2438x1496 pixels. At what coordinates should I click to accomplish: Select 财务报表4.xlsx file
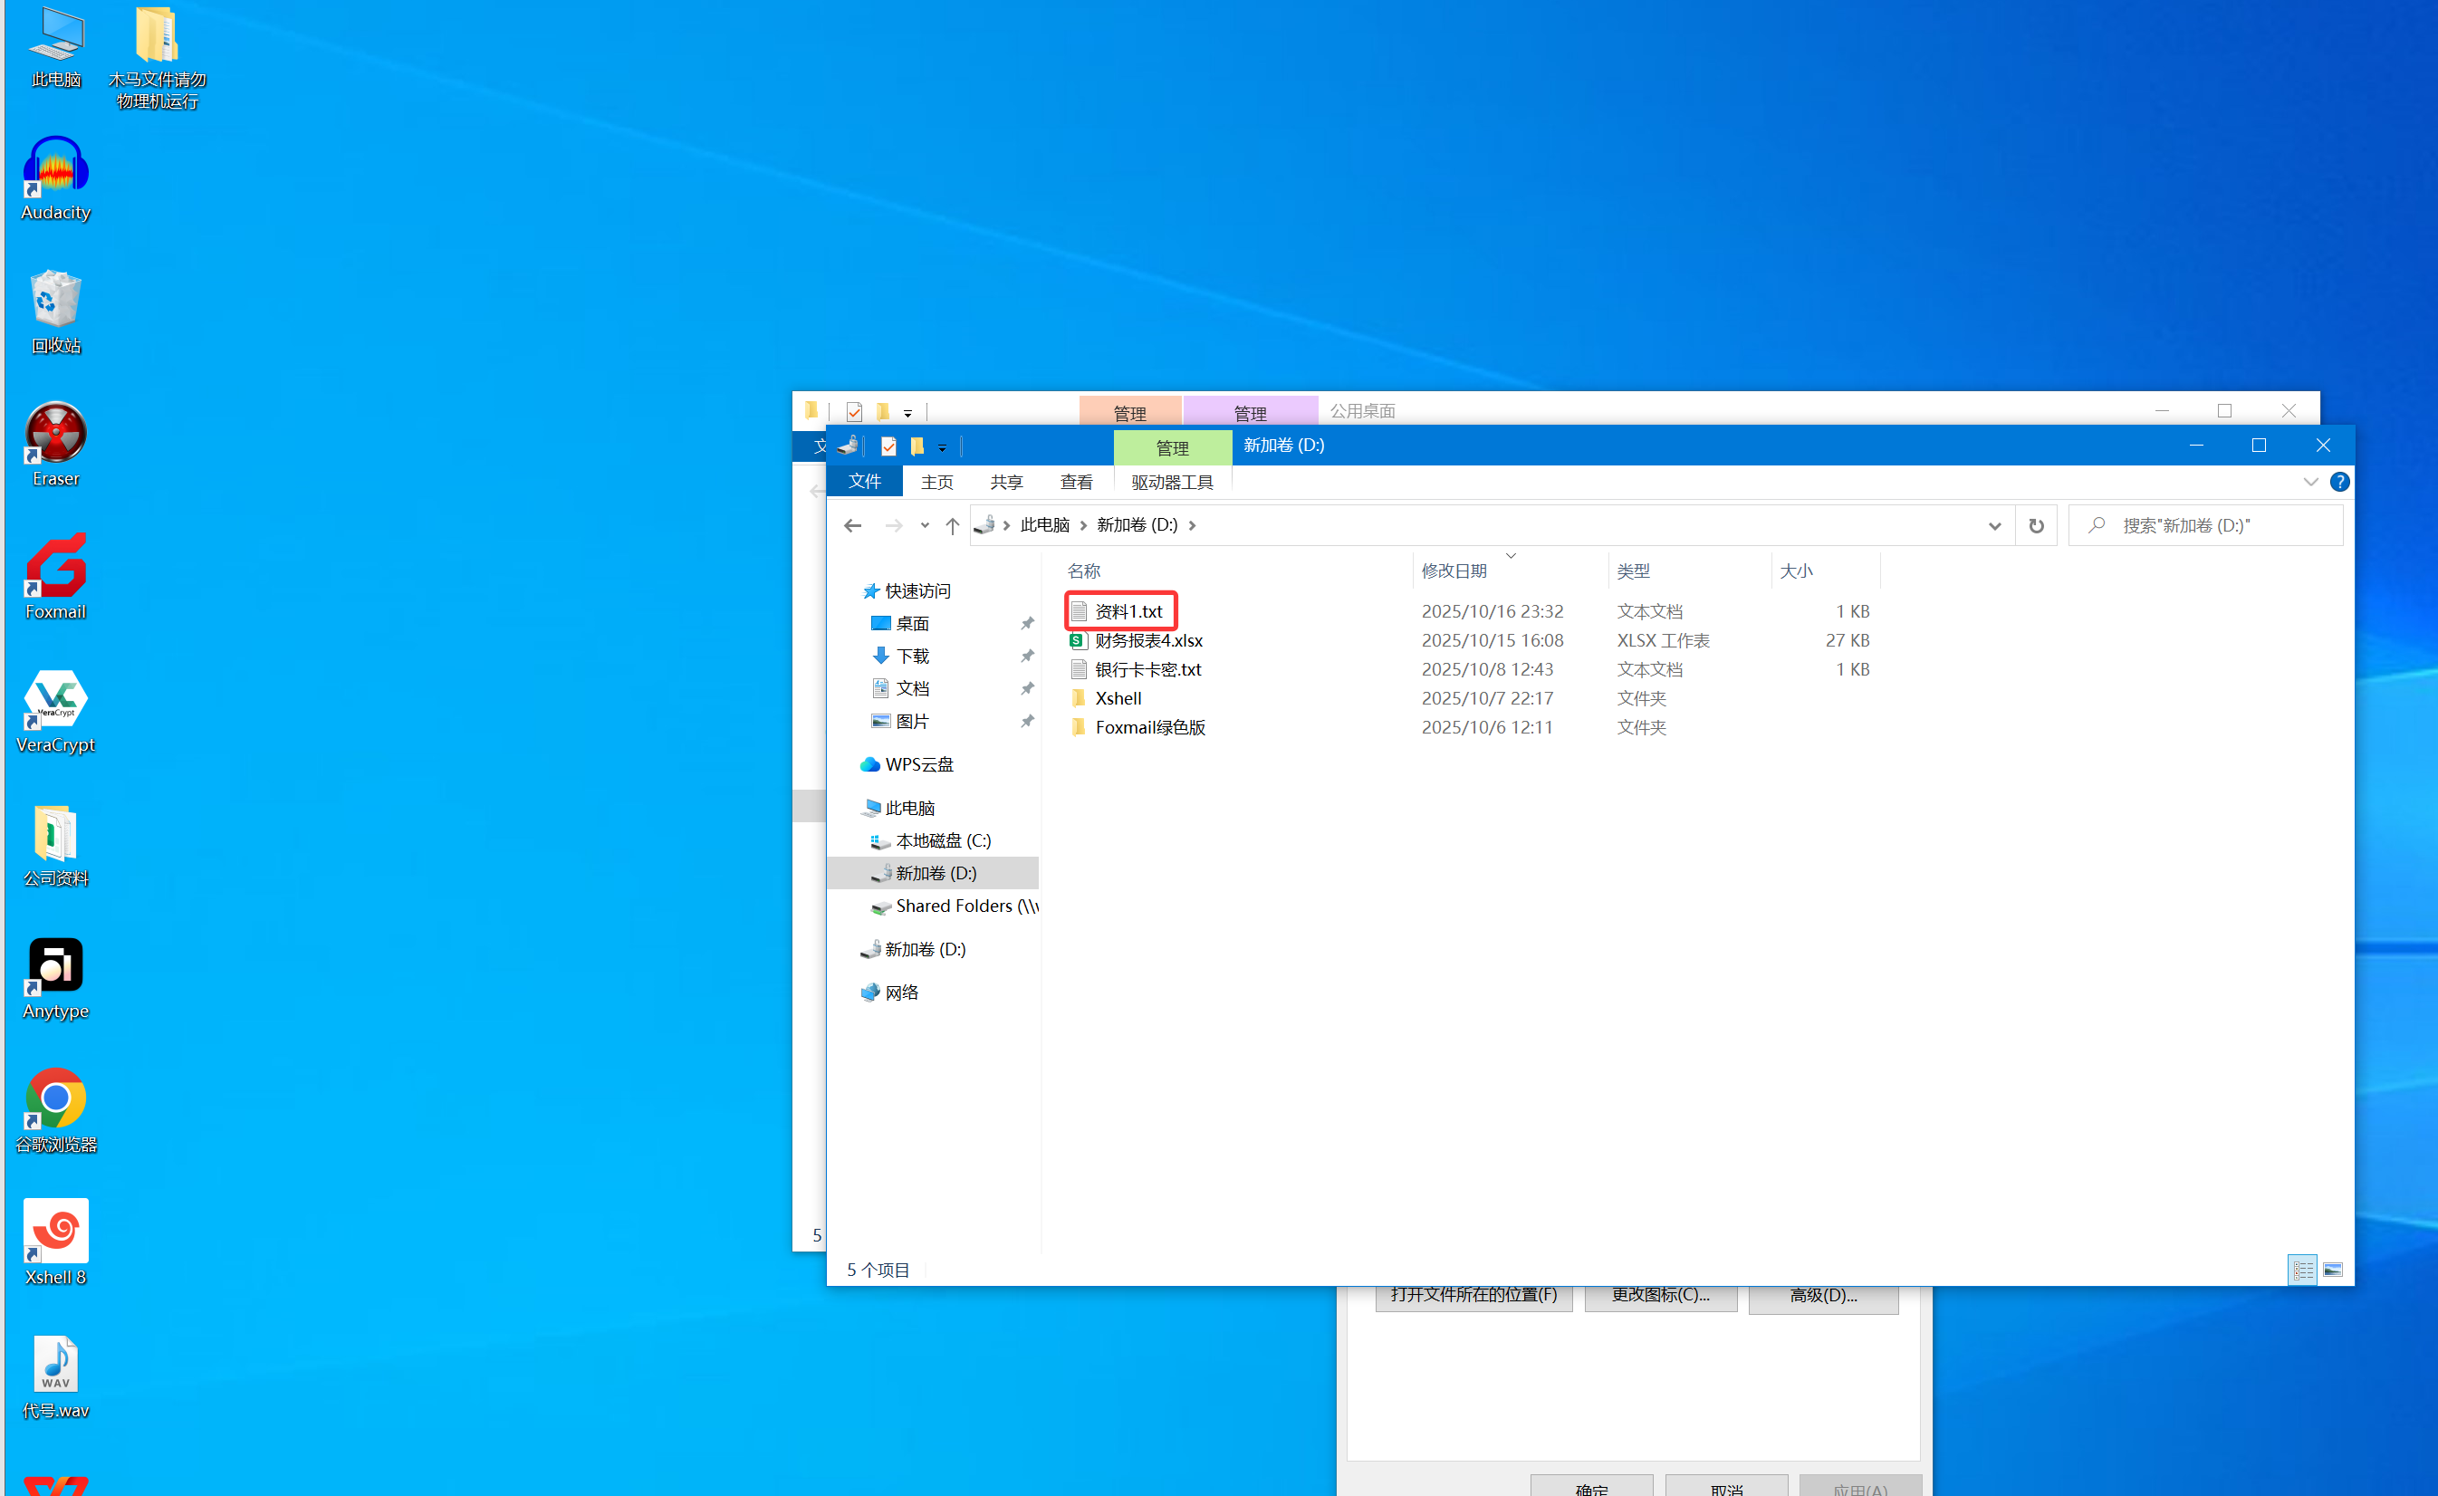[x=1147, y=640]
